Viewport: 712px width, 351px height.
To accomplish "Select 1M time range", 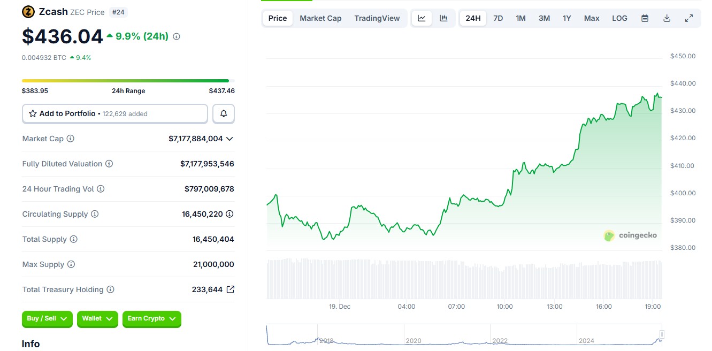I will 520,18.
